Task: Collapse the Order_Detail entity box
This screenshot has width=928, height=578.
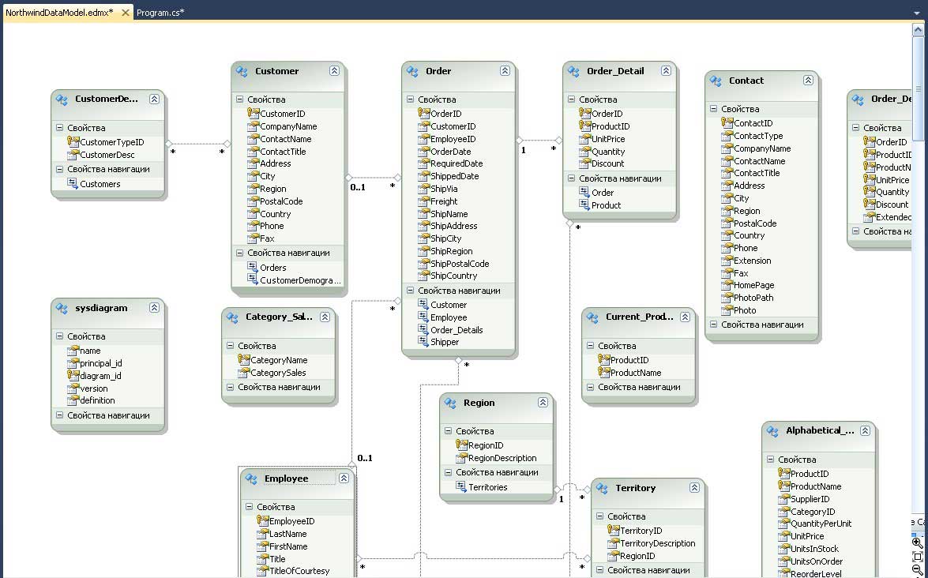Action: tap(666, 71)
